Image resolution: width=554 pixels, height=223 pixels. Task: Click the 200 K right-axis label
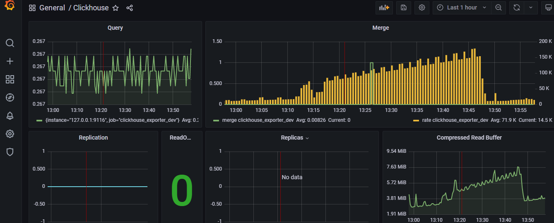[x=545, y=41]
